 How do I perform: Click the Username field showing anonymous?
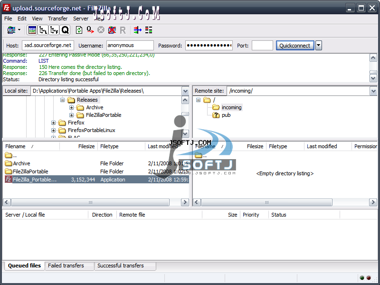pyautogui.click(x=130, y=45)
